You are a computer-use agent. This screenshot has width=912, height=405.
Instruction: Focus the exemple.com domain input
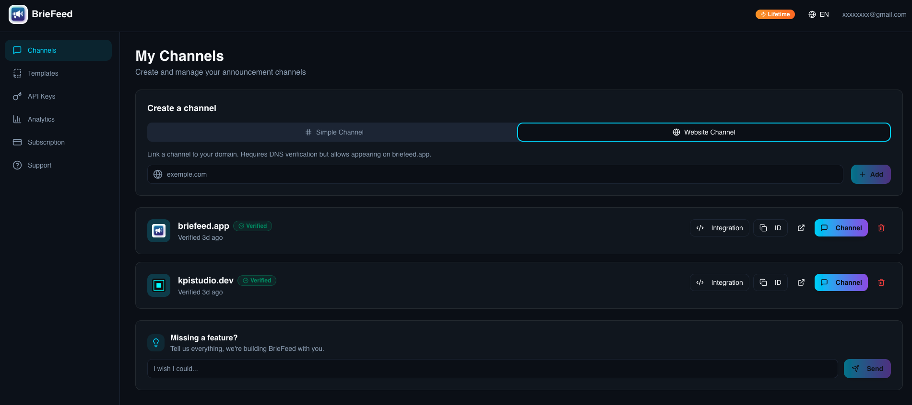495,174
